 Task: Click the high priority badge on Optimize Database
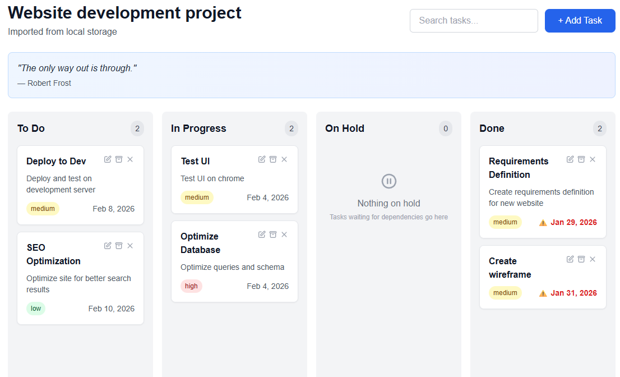point(191,286)
